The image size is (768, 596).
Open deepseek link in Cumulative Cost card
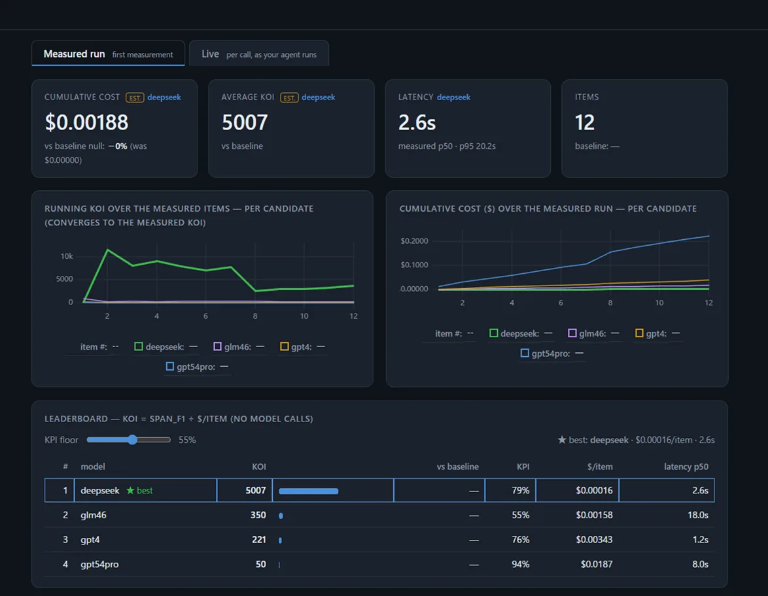click(x=164, y=97)
